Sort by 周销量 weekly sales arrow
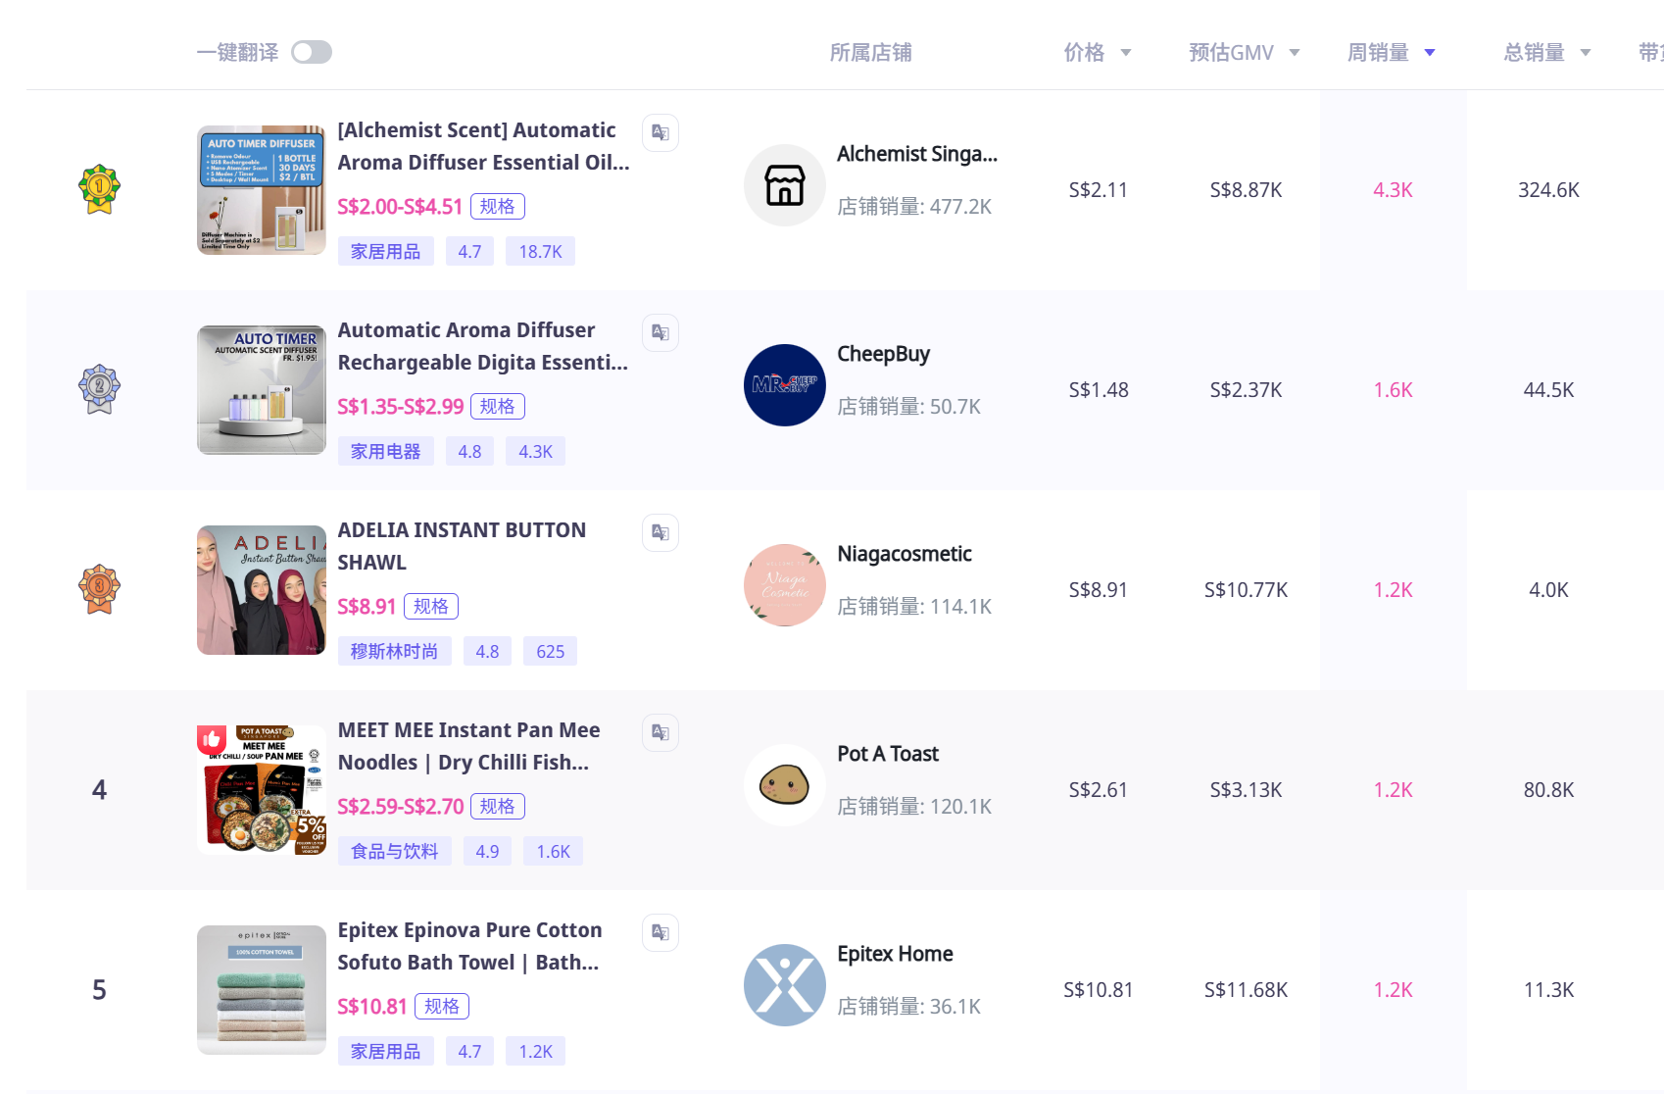The width and height of the screenshot is (1664, 1094). pos(1430,53)
